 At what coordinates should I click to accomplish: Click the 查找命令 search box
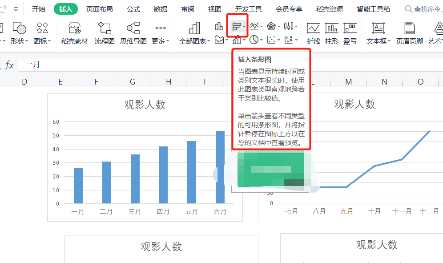coord(424,9)
